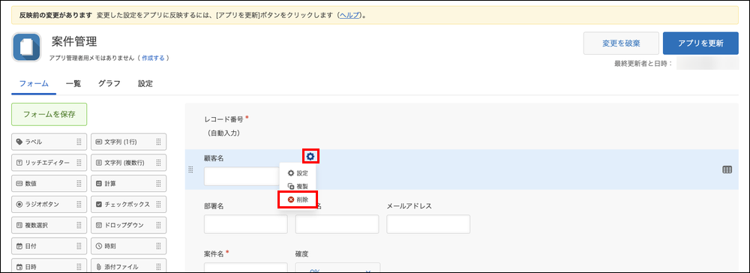Choose 複製 from the field menu
The height and width of the screenshot is (273, 750).
pos(298,187)
